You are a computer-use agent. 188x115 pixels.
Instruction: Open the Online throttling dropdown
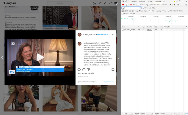(167, 5)
